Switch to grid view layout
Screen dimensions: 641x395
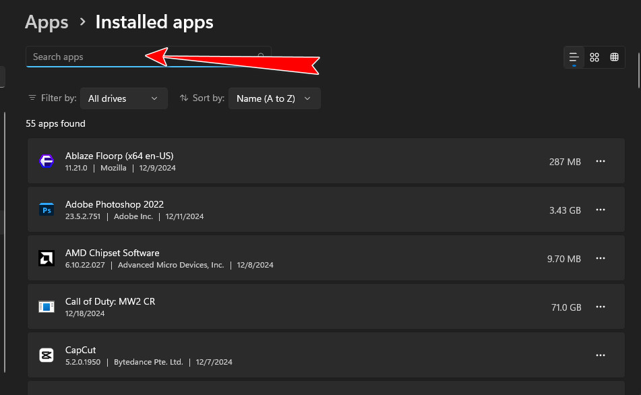594,57
